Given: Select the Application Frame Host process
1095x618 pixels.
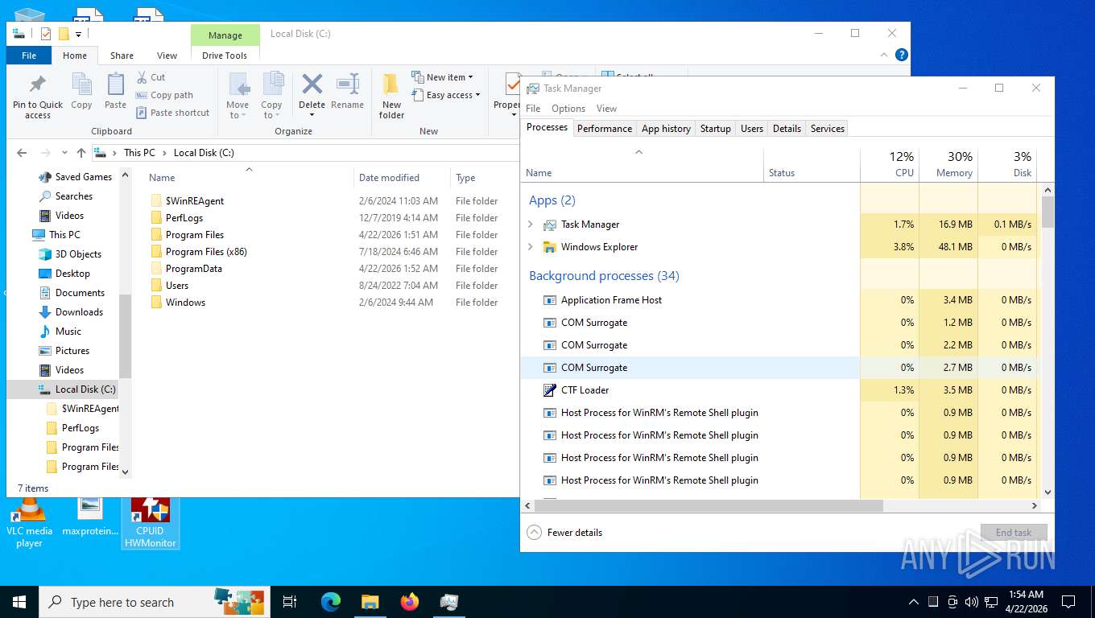Looking at the screenshot, I should [690, 300].
